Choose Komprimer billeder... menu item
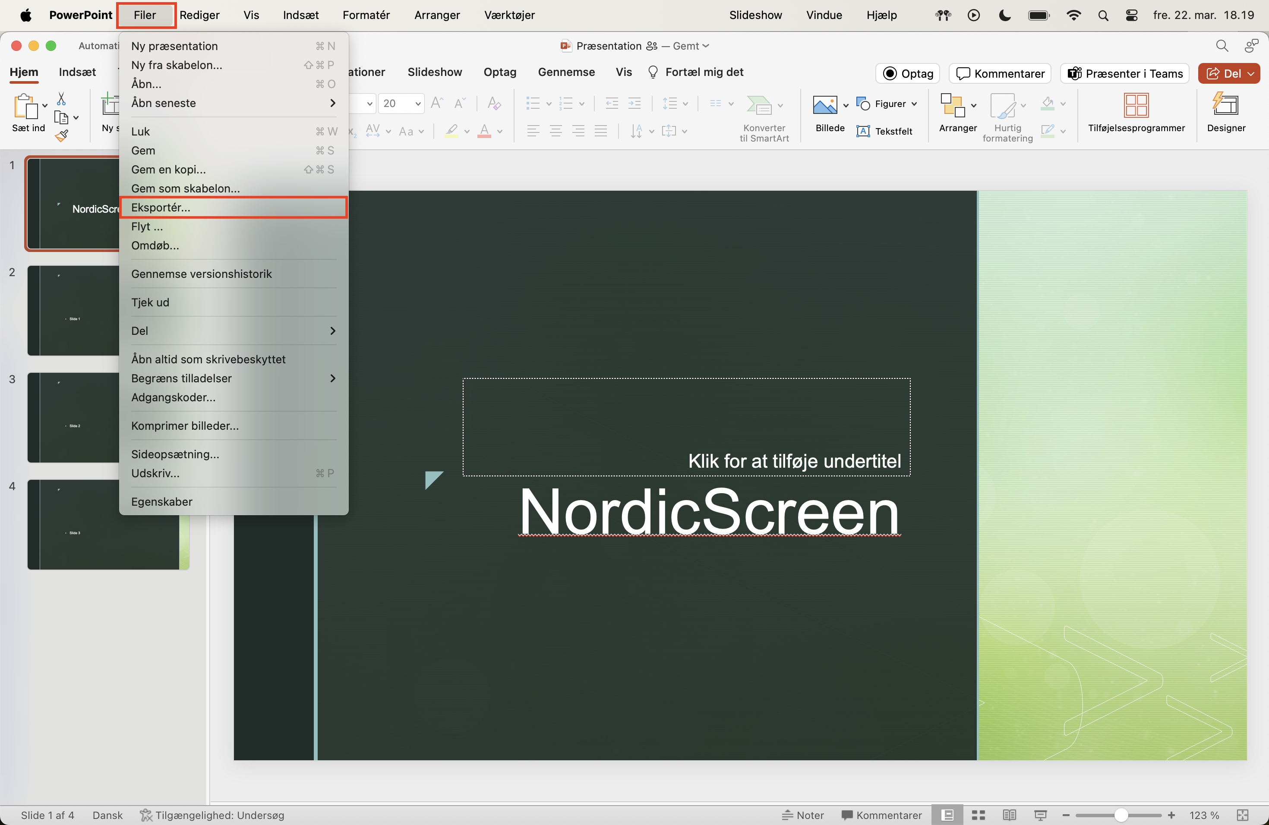 tap(234, 425)
